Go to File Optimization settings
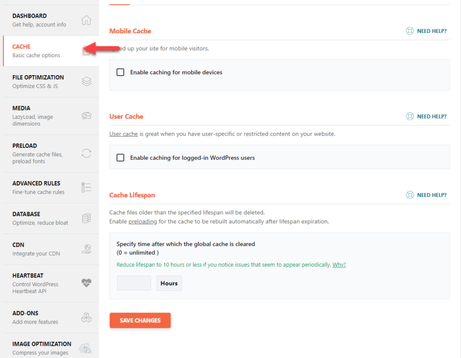The height and width of the screenshot is (358, 461). coord(51,82)
